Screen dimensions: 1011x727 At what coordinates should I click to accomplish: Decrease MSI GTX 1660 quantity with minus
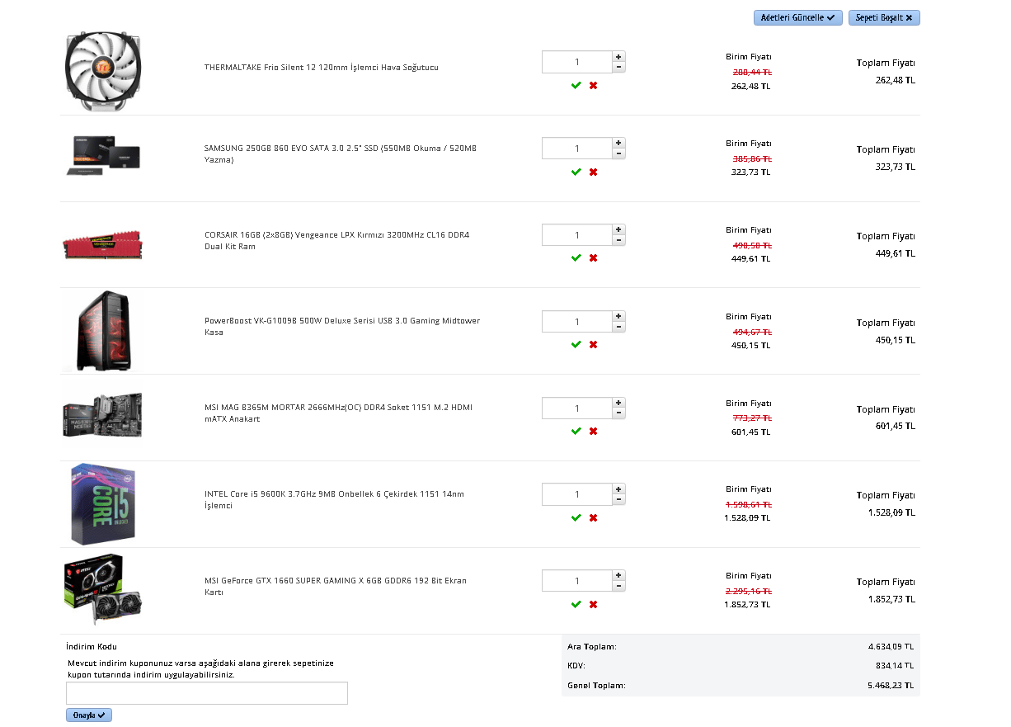[619, 586]
